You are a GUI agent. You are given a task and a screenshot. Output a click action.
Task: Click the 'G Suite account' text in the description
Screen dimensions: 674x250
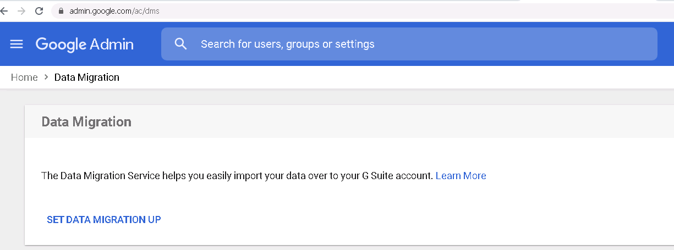pos(399,176)
